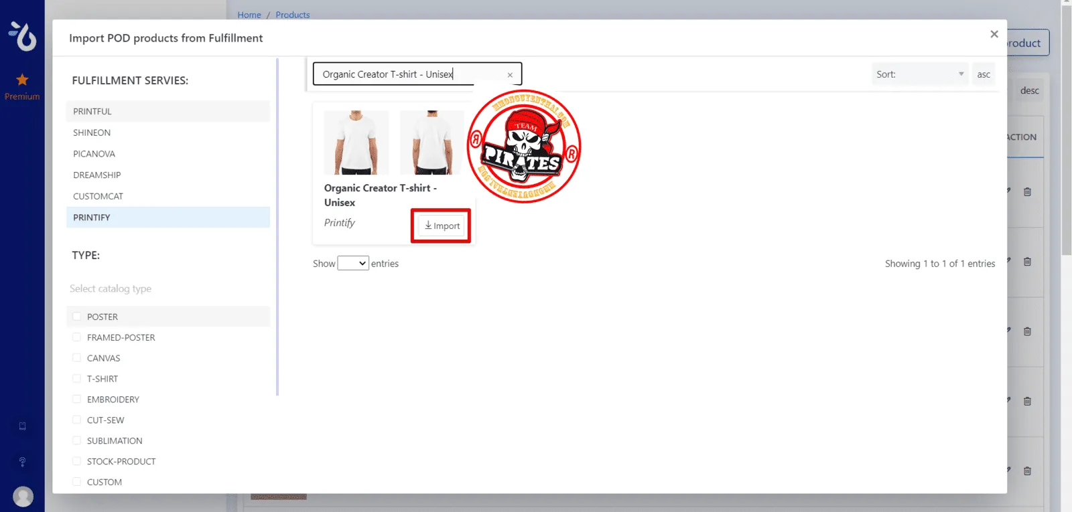
Task: Open the app logo in sidebar
Action: click(23, 37)
